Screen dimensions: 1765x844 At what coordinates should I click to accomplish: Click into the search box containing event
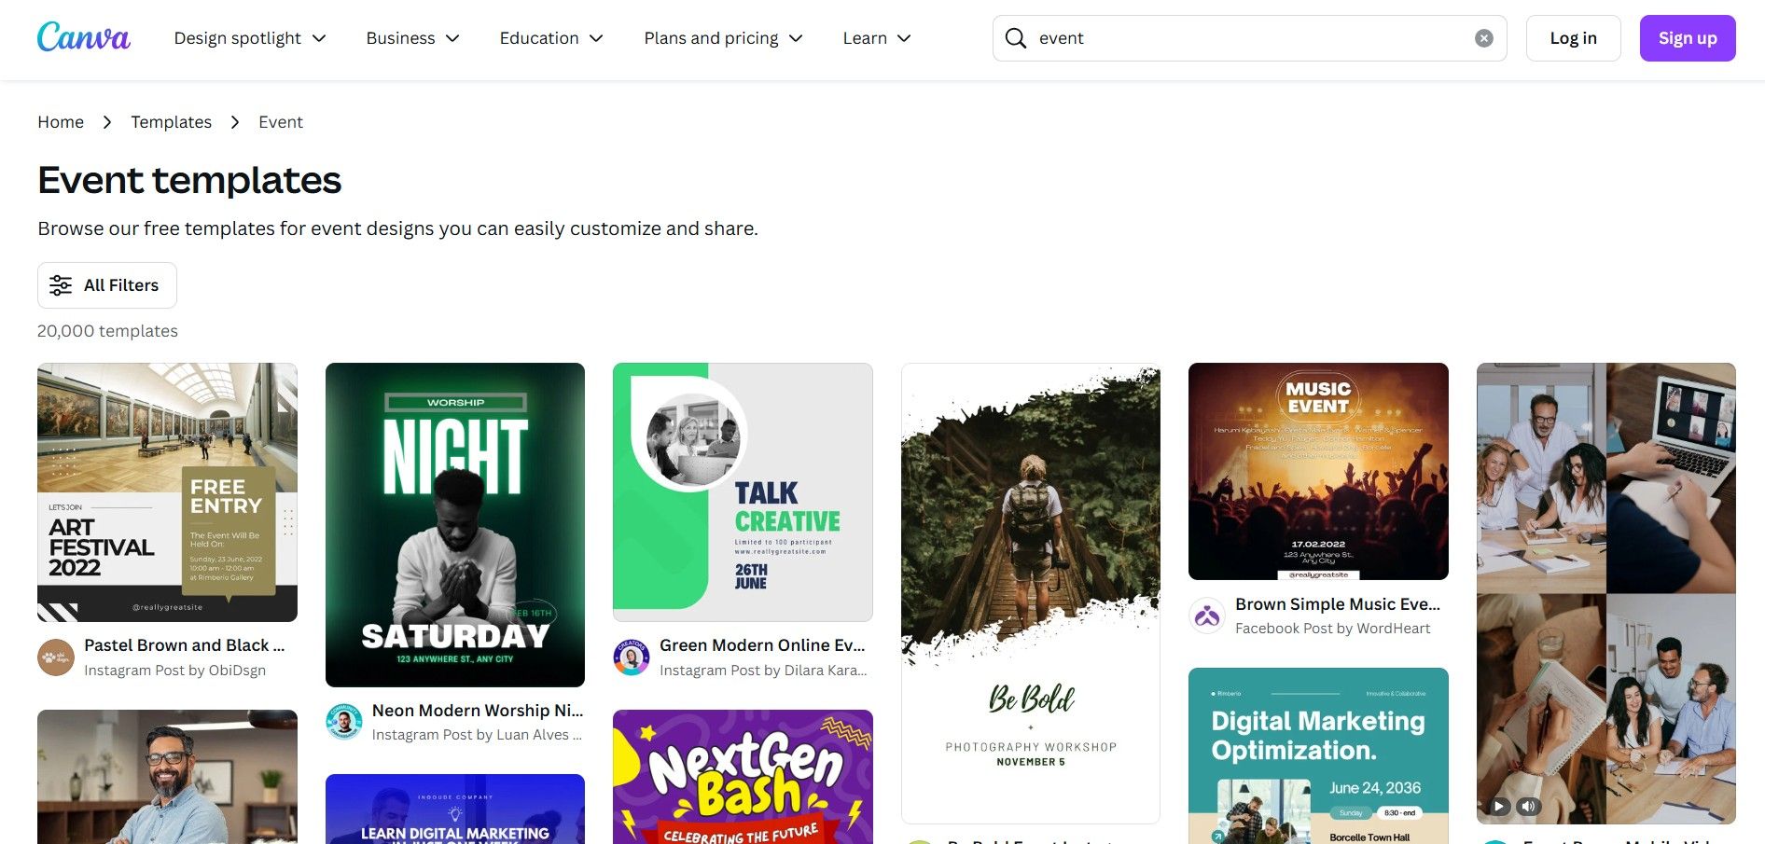tap(1249, 38)
